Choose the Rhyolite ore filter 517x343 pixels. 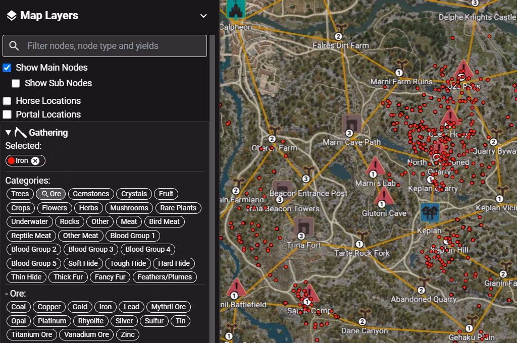click(91, 321)
